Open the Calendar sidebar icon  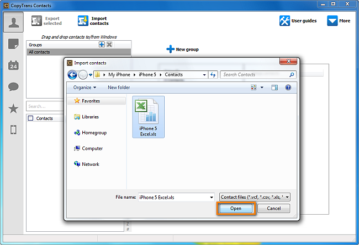pos(13,66)
